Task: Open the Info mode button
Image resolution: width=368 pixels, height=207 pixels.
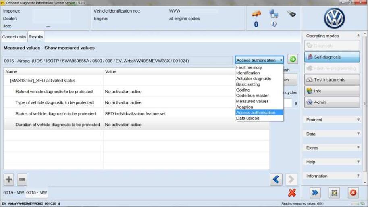Action: coord(332,91)
